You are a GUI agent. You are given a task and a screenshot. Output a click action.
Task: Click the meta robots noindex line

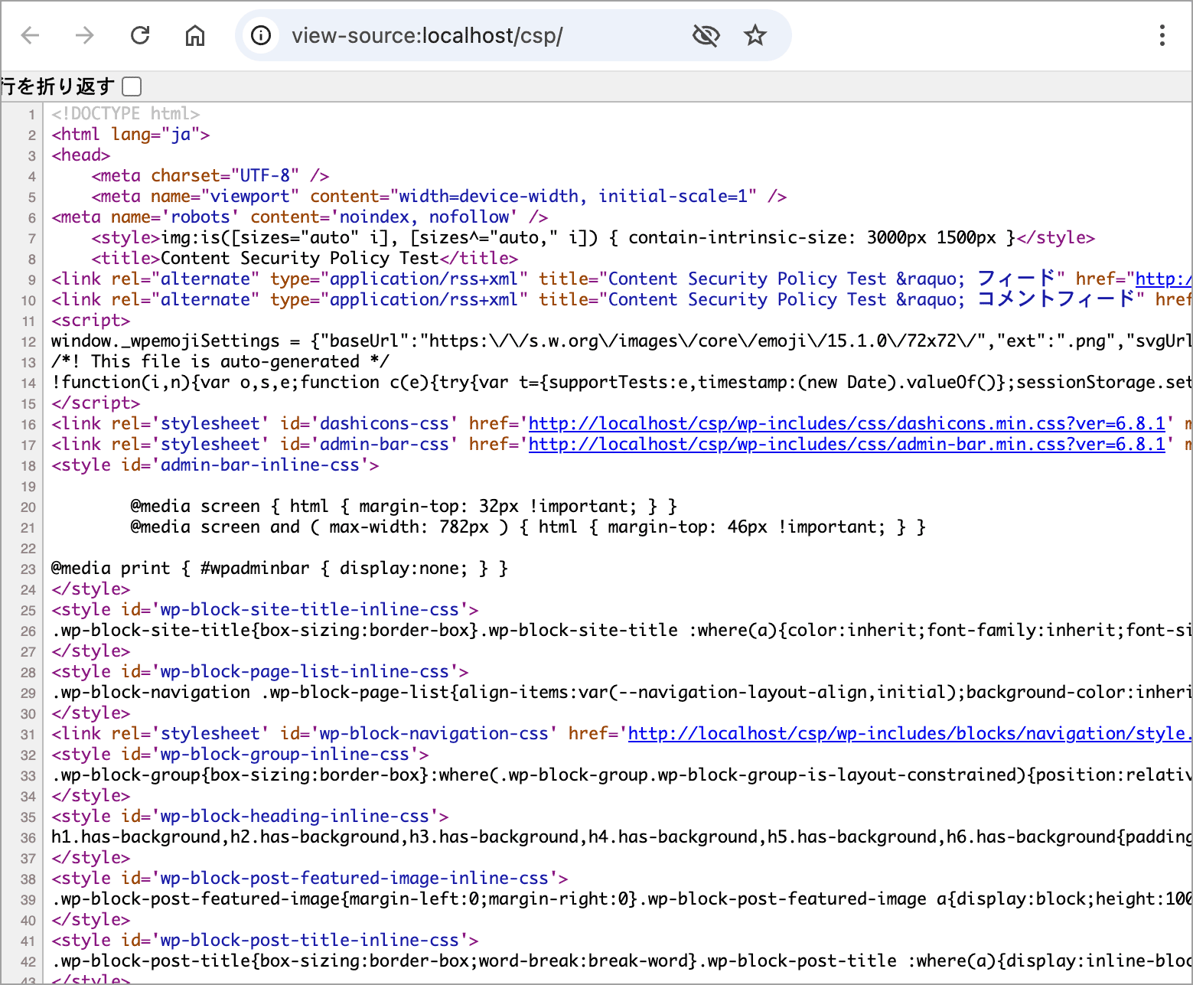click(299, 217)
